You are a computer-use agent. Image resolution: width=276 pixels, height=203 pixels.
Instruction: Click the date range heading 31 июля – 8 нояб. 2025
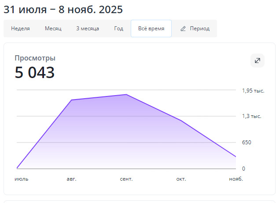[x=63, y=9]
